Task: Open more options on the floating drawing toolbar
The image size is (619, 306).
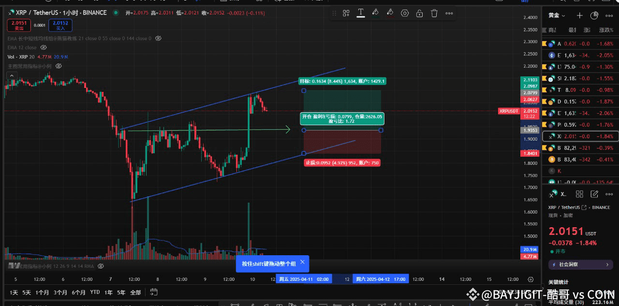Action: click(x=449, y=14)
